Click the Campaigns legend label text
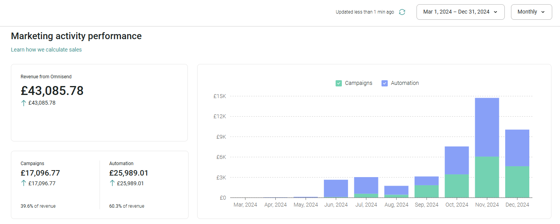Viewport: 560px width, 224px height. (x=359, y=83)
